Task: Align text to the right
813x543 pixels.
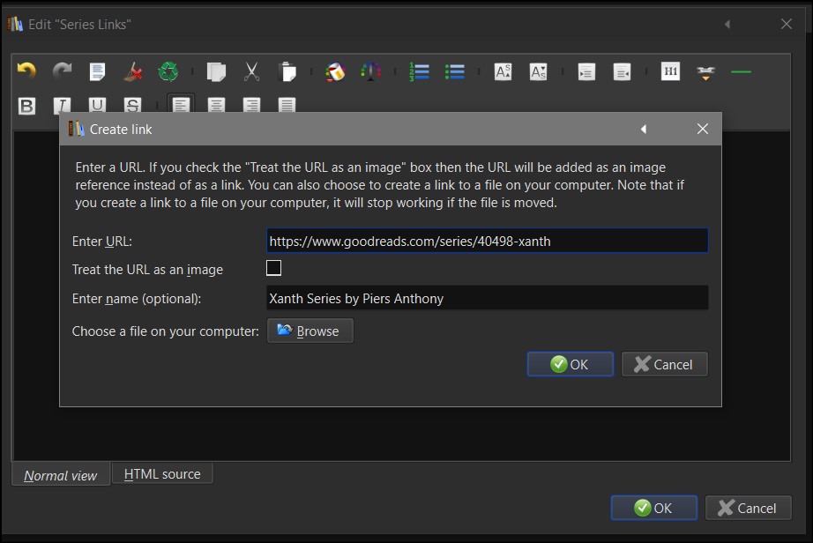Action: coord(251,105)
